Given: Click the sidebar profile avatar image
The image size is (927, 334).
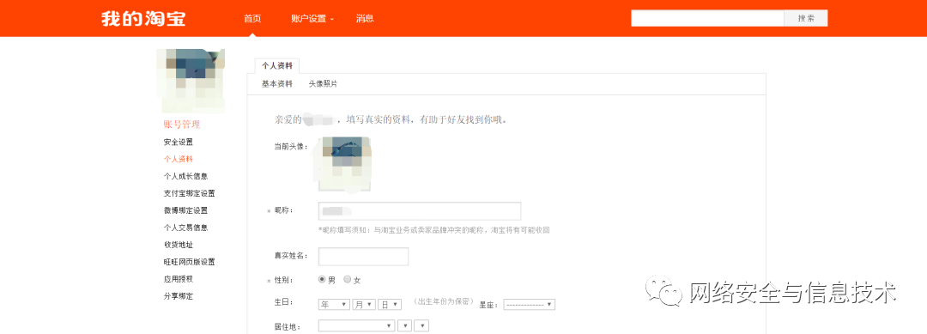Looking at the screenshot, I should 191,81.
